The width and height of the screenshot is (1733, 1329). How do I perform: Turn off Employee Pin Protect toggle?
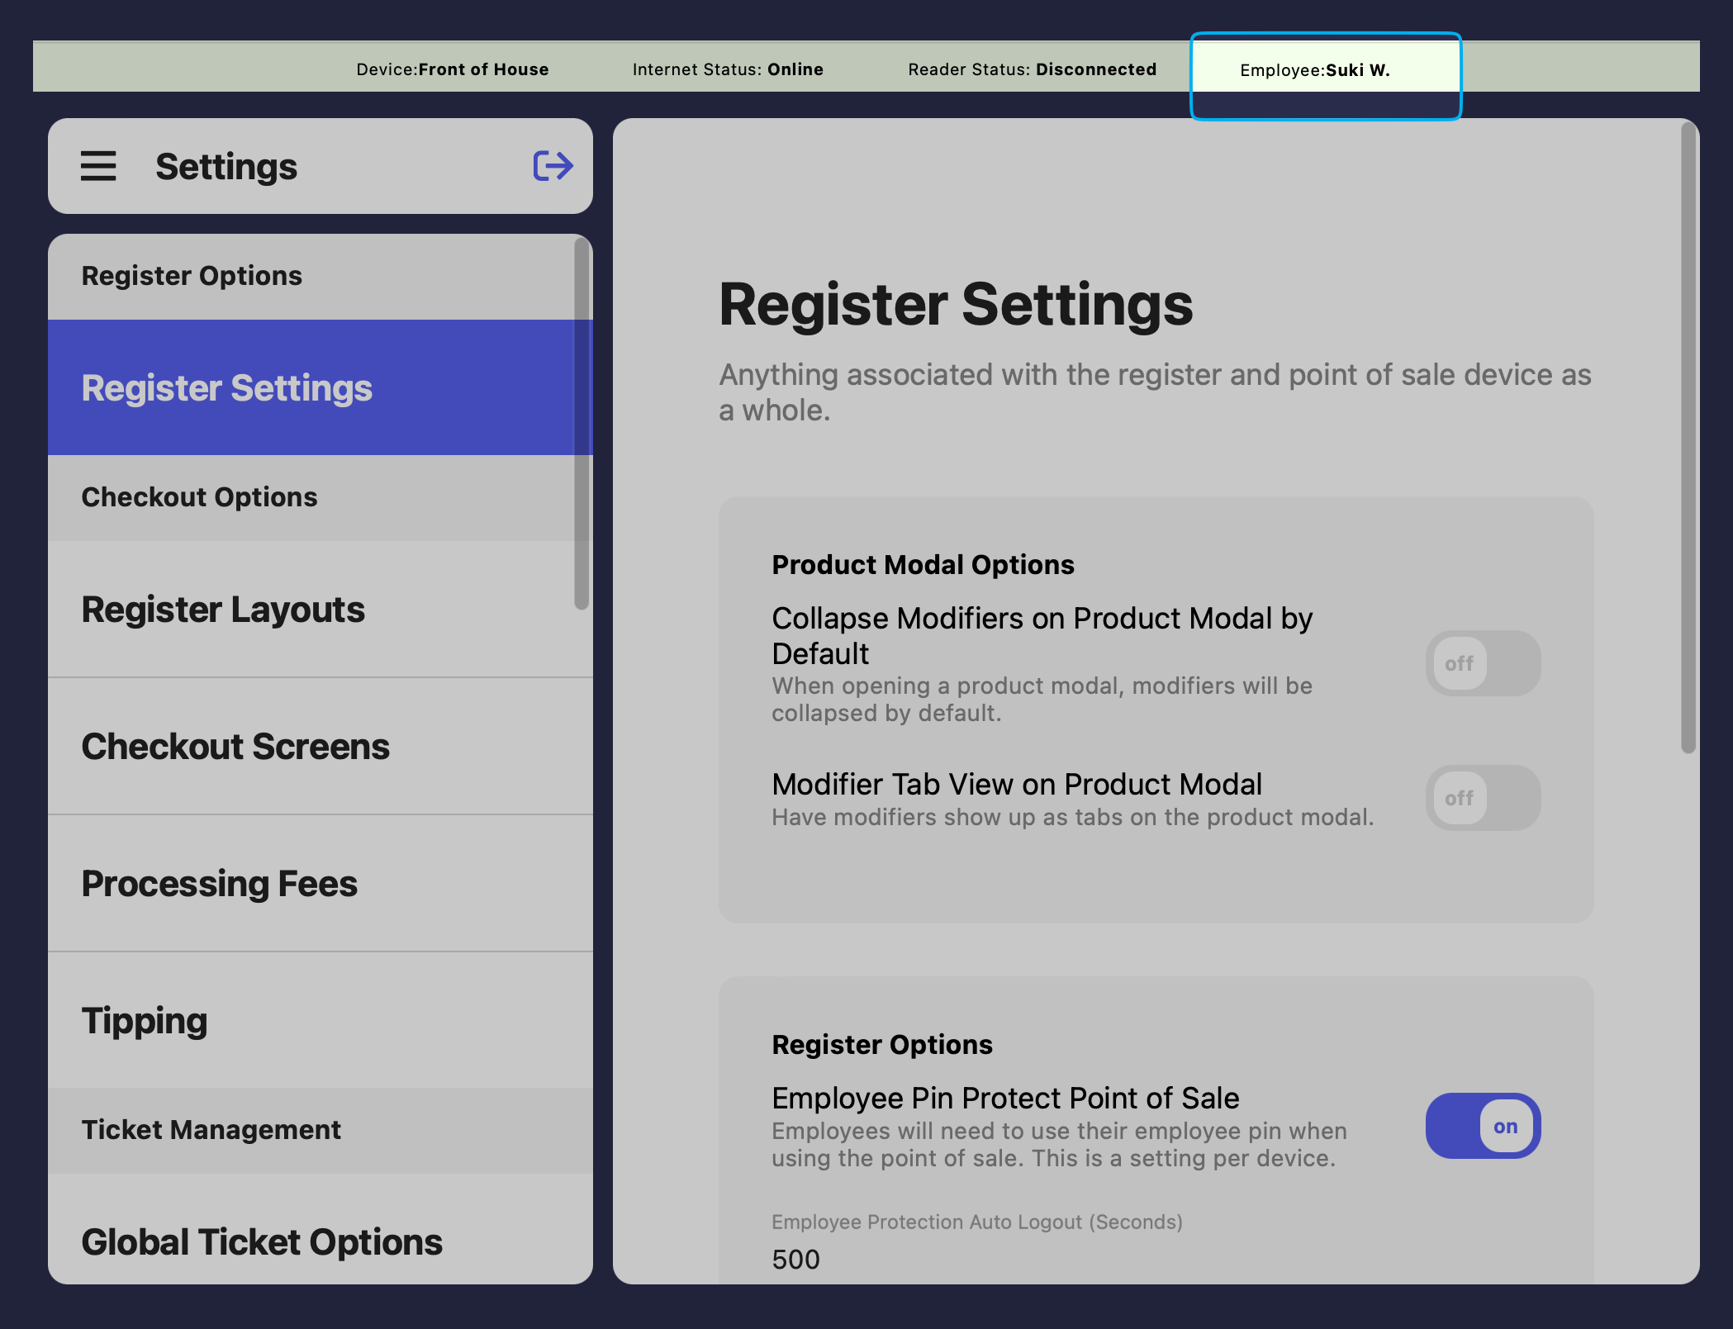click(x=1483, y=1126)
